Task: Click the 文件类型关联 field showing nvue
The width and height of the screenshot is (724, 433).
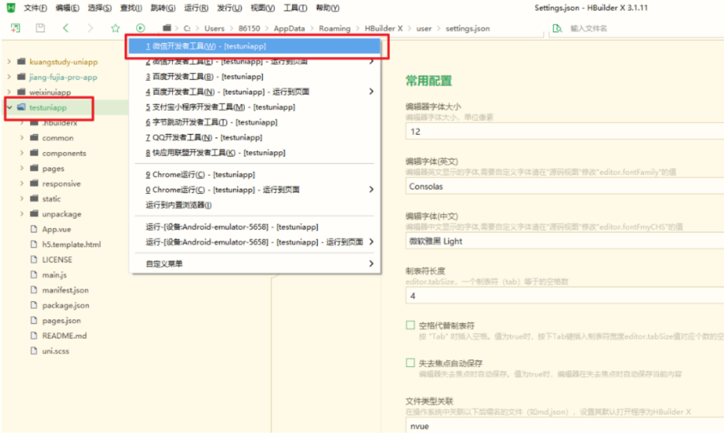Action: 565,425
